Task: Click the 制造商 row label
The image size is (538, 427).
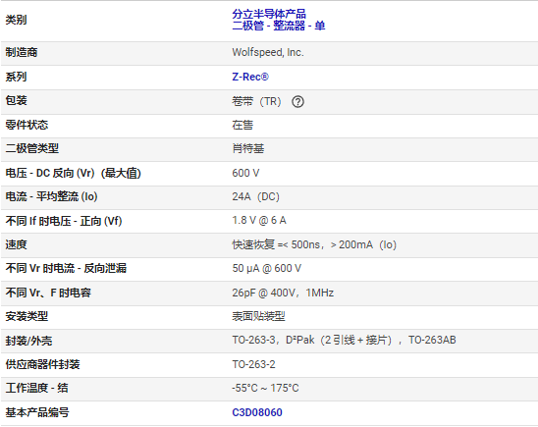Action: pos(22,52)
